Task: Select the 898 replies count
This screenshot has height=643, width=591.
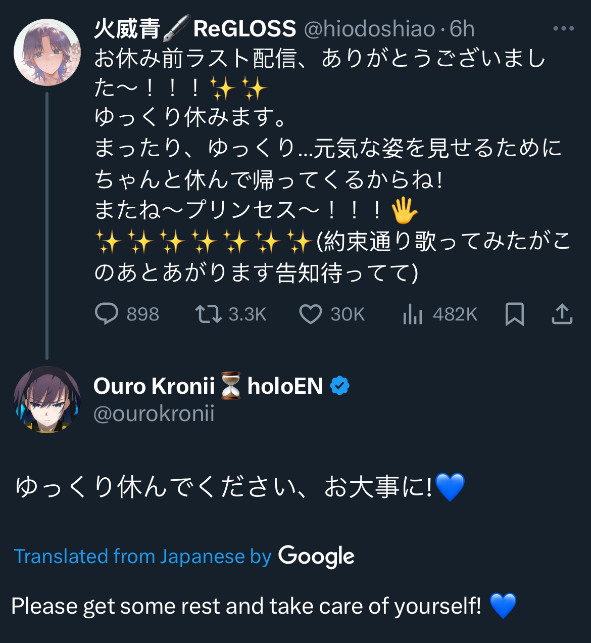Action: [143, 314]
